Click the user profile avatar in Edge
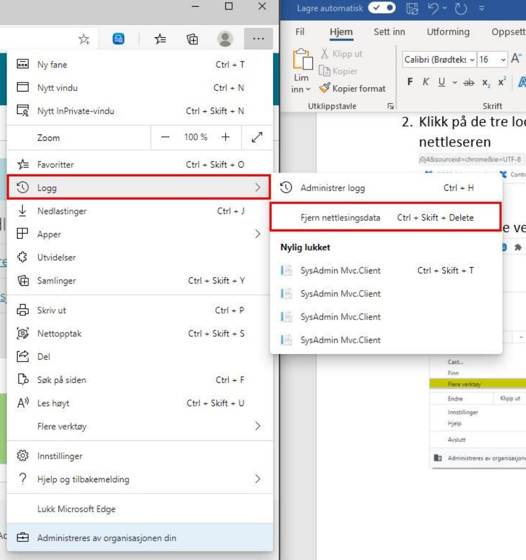The image size is (526, 560). pyautogui.click(x=225, y=39)
